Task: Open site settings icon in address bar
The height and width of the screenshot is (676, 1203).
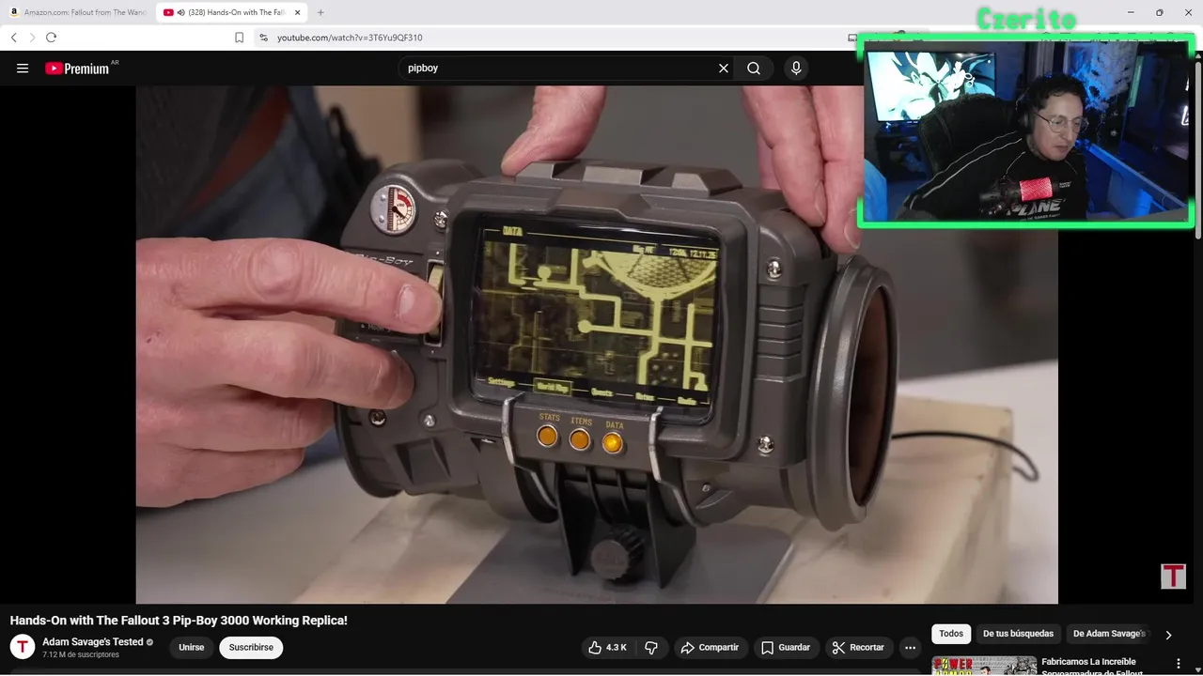Action: pos(263,38)
